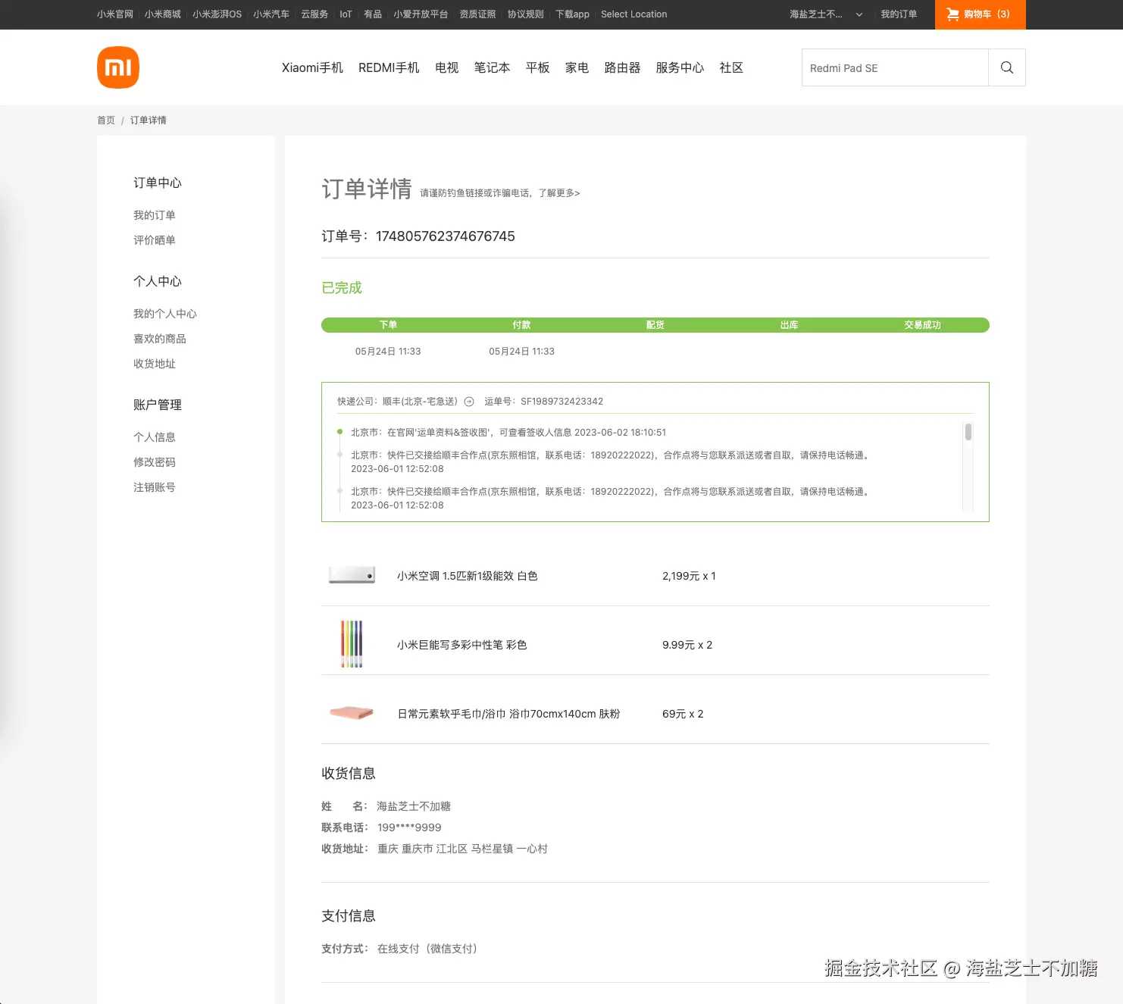
Task: Open the 平板 menu
Action: click(538, 67)
